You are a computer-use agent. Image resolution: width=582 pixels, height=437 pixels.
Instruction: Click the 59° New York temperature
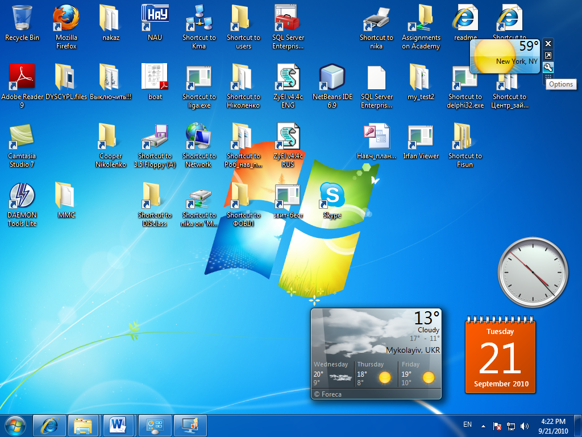[529, 46]
